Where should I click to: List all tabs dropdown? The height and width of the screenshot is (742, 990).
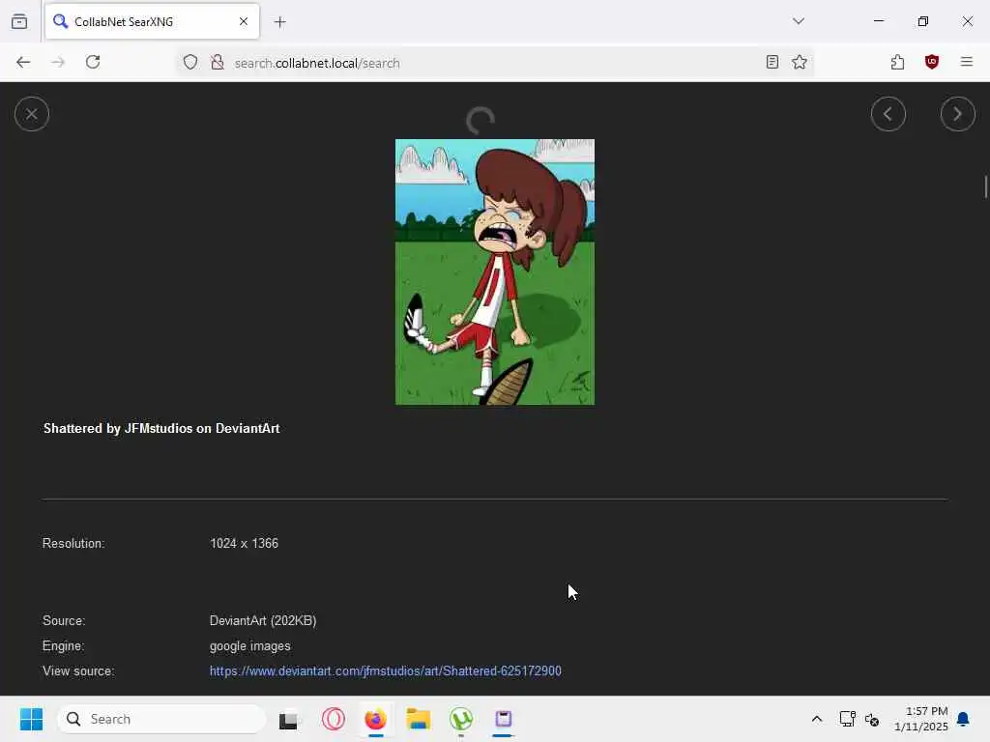(x=799, y=21)
